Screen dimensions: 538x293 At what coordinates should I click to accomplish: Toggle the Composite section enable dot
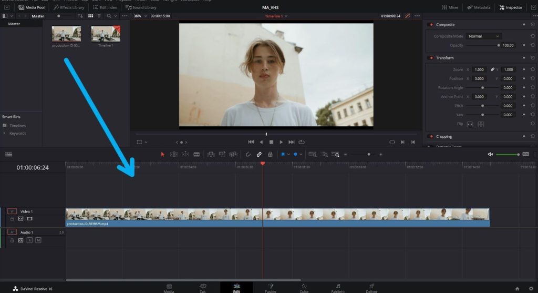point(431,25)
